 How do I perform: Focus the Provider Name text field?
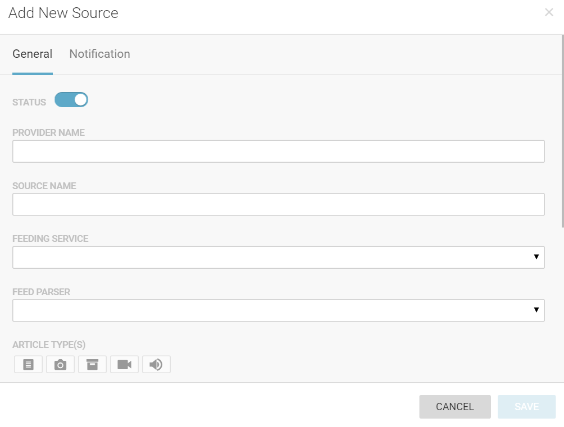278,151
